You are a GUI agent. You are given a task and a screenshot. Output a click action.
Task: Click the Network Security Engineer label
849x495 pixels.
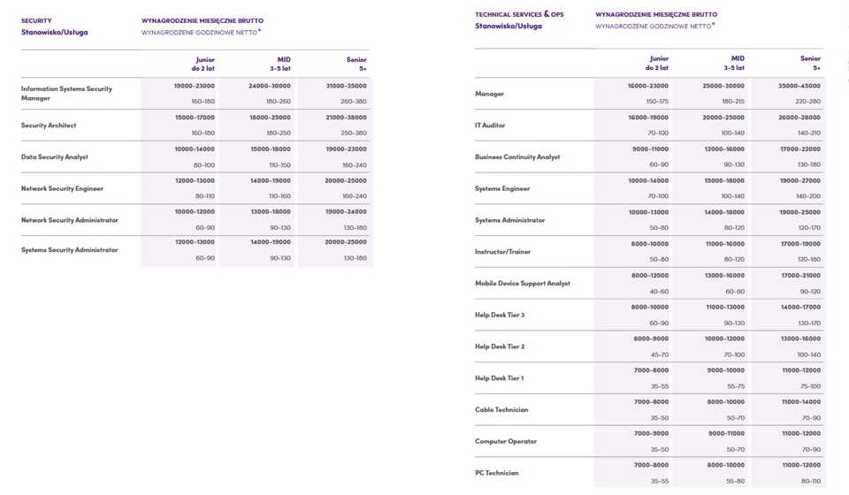click(x=62, y=189)
